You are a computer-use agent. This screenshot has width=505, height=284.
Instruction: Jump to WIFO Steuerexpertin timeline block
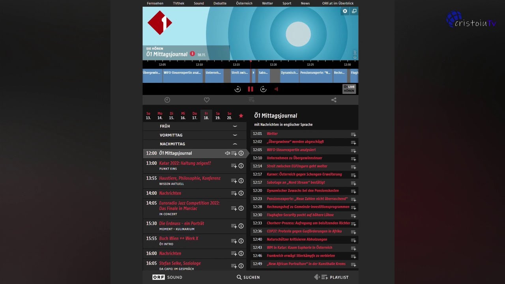coord(183,76)
